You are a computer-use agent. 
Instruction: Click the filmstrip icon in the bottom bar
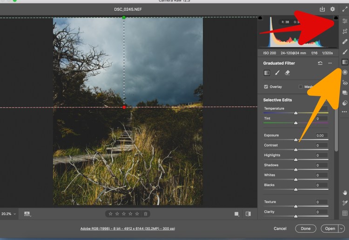click(x=27, y=214)
